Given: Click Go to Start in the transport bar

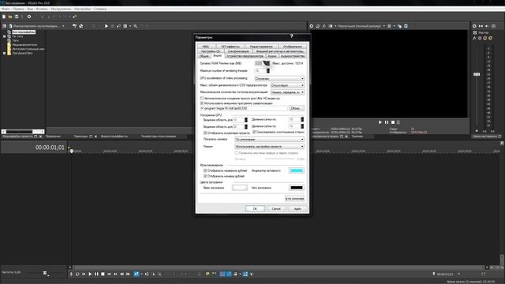Looking at the screenshot, I should click(x=109, y=274).
